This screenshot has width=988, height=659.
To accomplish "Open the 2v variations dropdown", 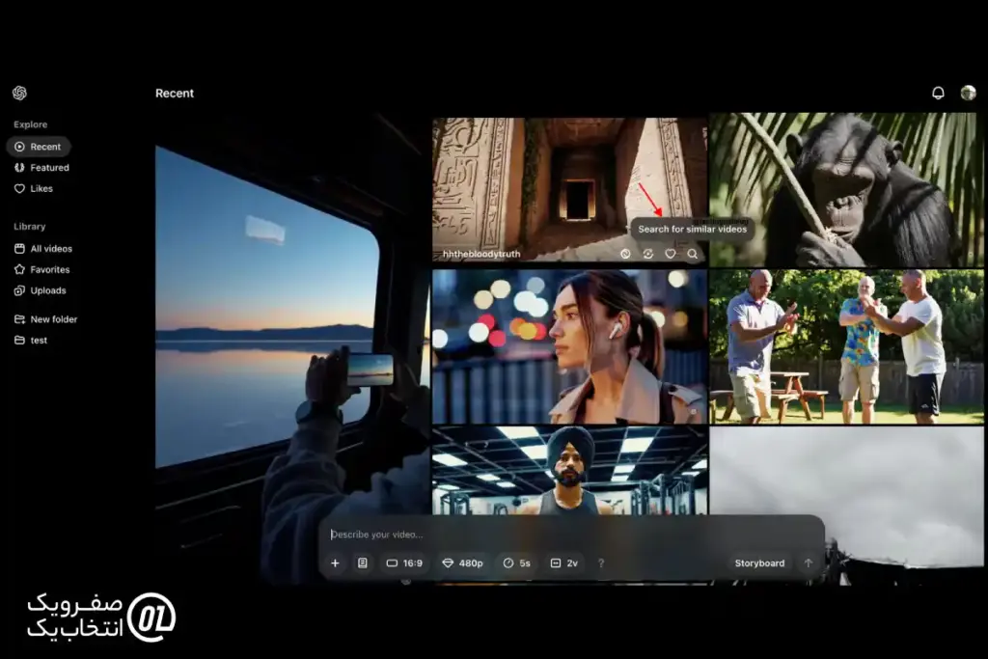I will pos(564,563).
